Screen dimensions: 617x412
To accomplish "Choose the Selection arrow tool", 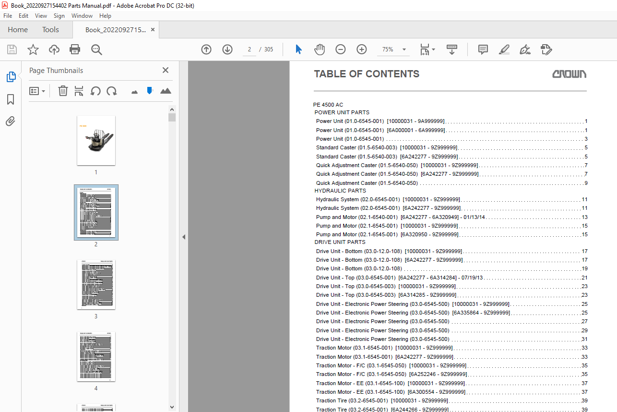I will 298,49.
